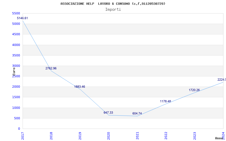The height and width of the screenshot is (141, 226).
Task: Click the 2019 x-axis label
Action: [x=80, y=136]
